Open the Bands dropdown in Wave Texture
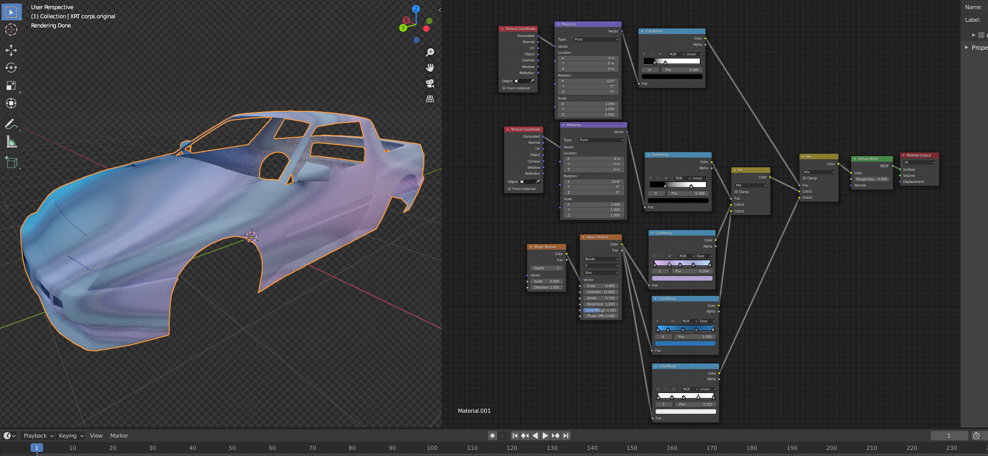 (601, 259)
